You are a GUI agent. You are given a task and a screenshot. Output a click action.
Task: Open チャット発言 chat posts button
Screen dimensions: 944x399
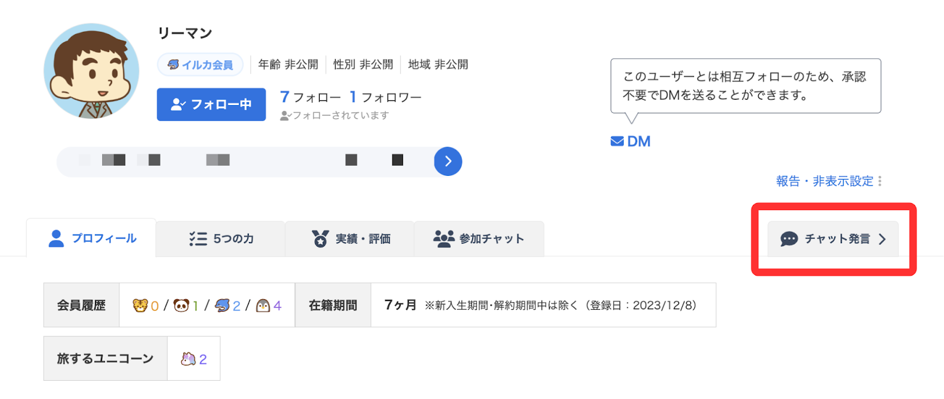pyautogui.click(x=832, y=238)
